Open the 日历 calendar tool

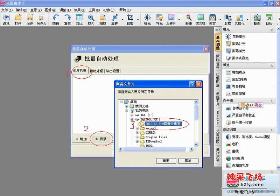(x=269, y=20)
